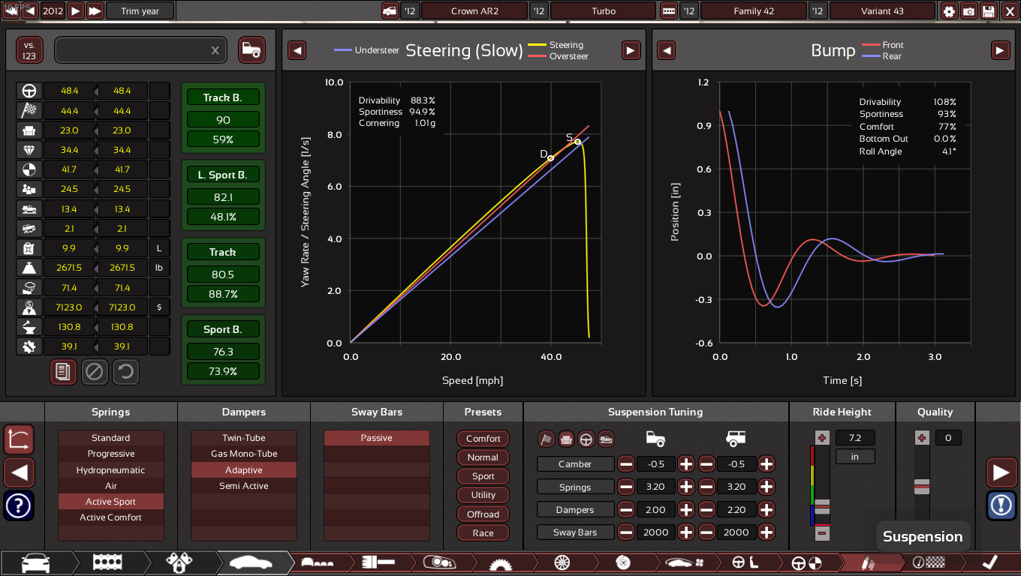The image size is (1021, 576).
Task: Show warnings with the blue exclamation icon
Action: tap(1001, 505)
